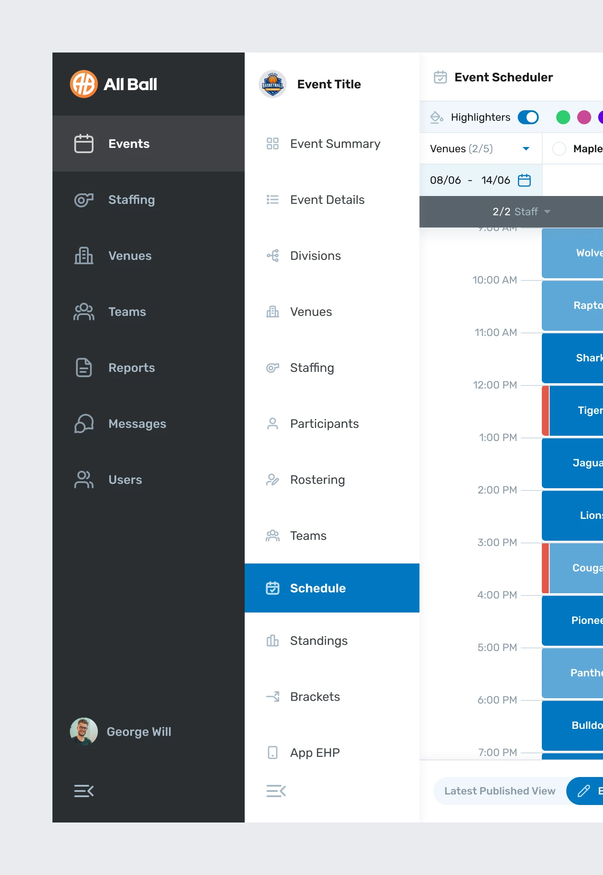Expand the 2/2 Staff dropdown

[521, 212]
